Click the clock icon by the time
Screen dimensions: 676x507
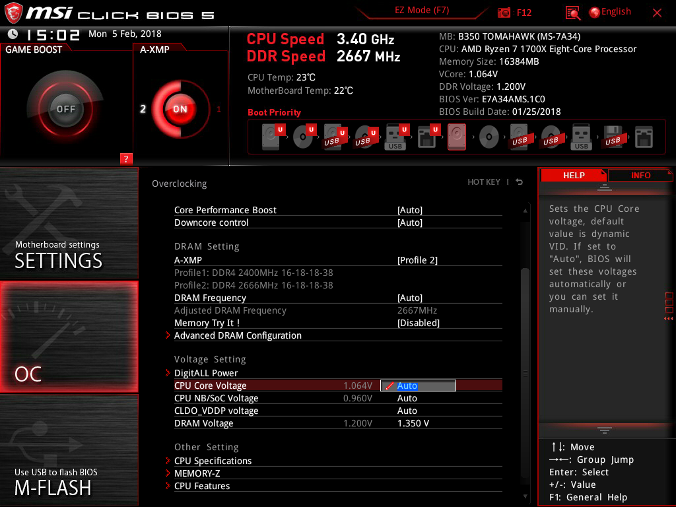click(13, 34)
